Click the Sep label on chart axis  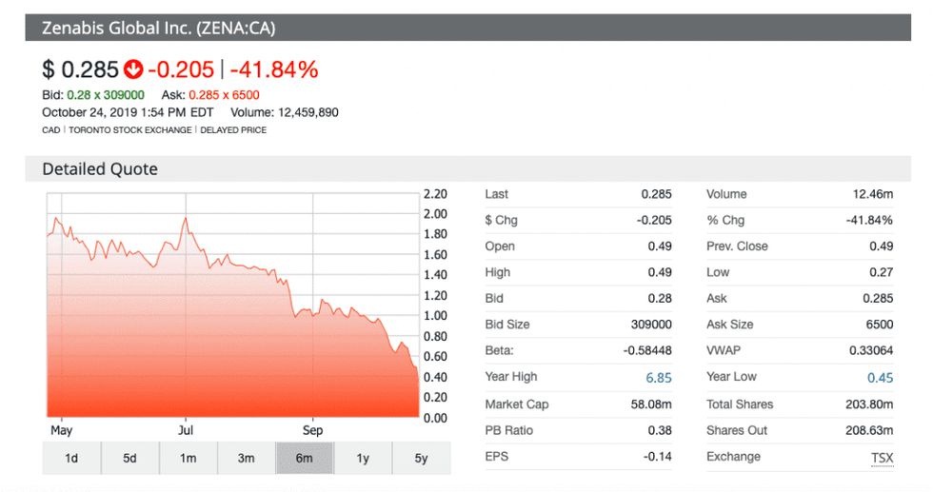pos(312,430)
